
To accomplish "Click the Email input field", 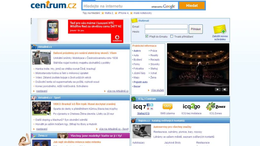I will point(166,27).
